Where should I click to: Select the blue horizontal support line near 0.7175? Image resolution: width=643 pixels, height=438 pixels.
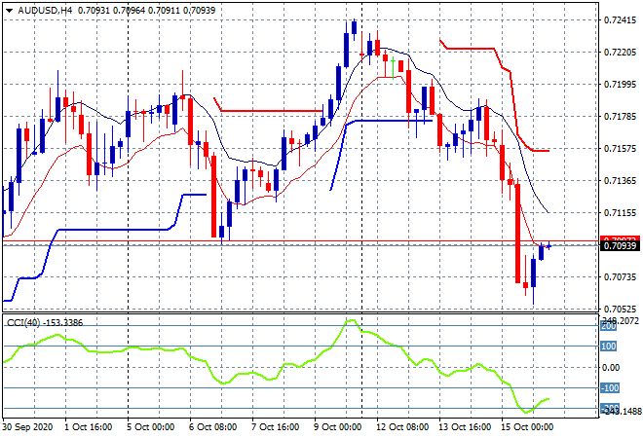(390, 121)
